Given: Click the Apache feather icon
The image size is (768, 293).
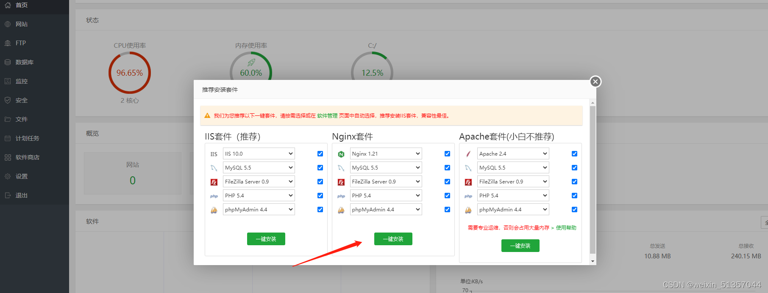Looking at the screenshot, I should 468,154.
